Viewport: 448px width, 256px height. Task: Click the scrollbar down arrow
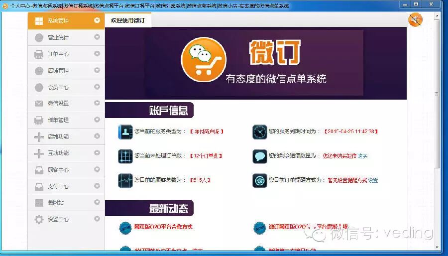437,247
